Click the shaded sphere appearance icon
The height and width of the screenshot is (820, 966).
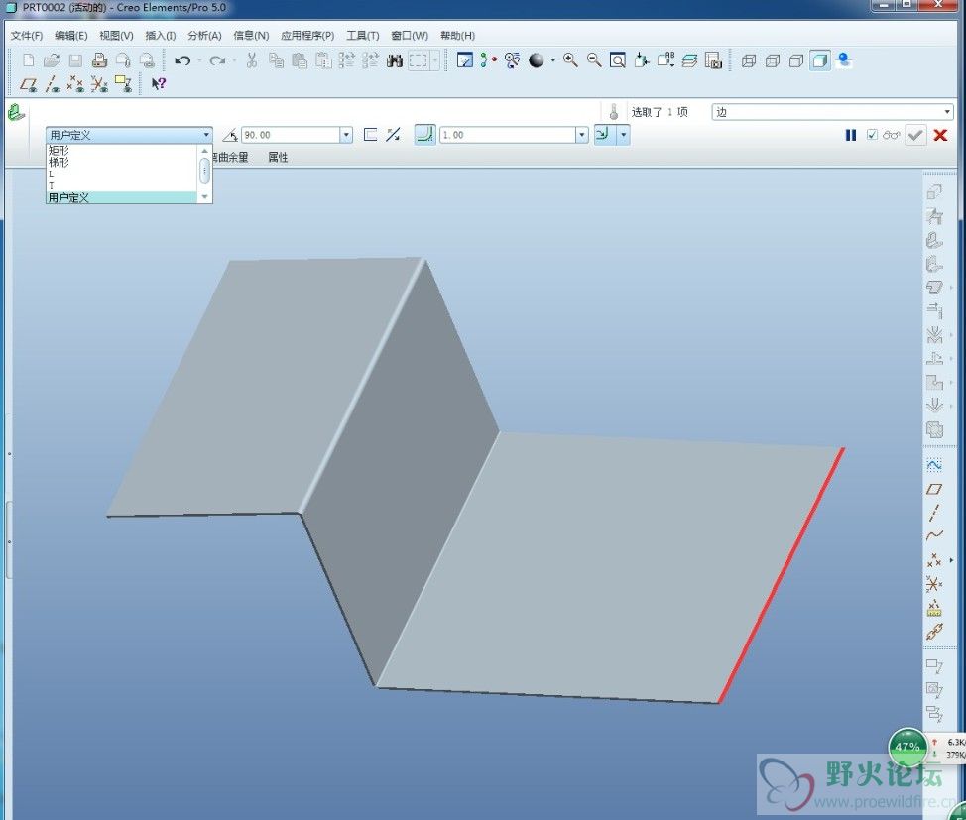(536, 60)
